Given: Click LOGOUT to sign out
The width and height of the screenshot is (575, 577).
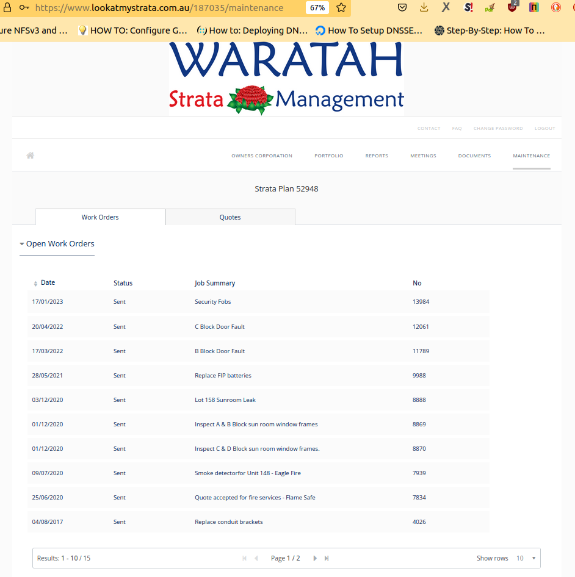Looking at the screenshot, I should [545, 129].
